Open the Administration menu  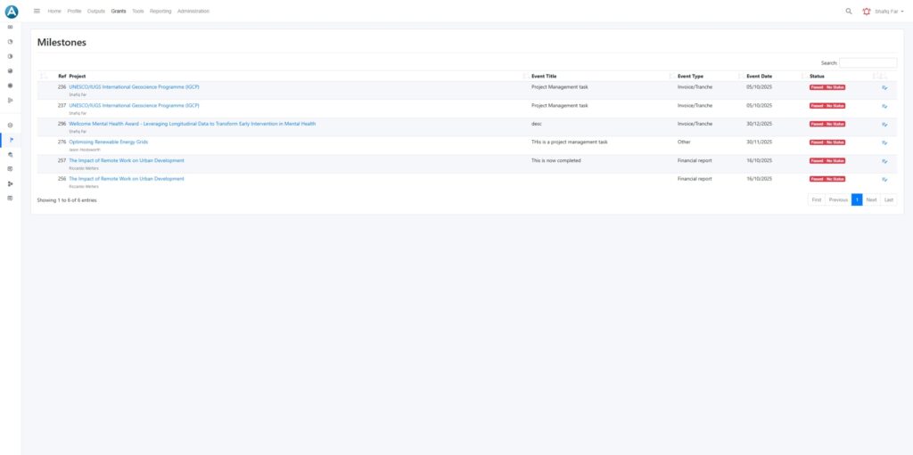pos(193,11)
